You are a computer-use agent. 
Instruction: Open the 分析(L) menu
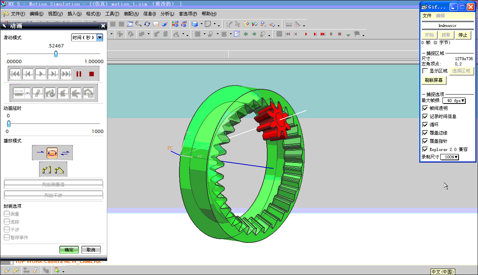pyautogui.click(x=167, y=14)
